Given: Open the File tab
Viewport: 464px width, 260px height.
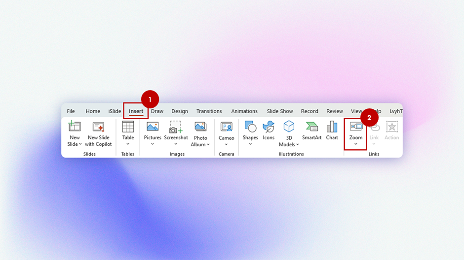Looking at the screenshot, I should pyautogui.click(x=71, y=111).
